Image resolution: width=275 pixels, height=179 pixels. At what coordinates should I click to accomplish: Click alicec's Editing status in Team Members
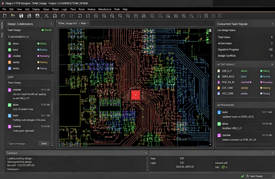click(x=42, y=44)
